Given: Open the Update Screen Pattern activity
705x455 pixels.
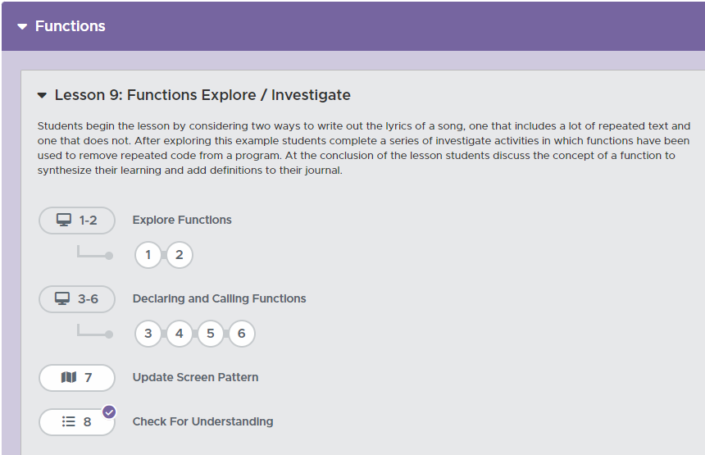Looking at the screenshot, I should 195,378.
